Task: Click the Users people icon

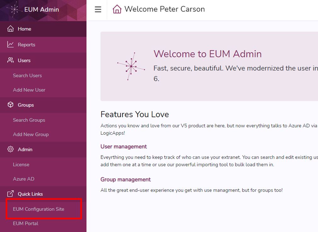Action: point(11,60)
